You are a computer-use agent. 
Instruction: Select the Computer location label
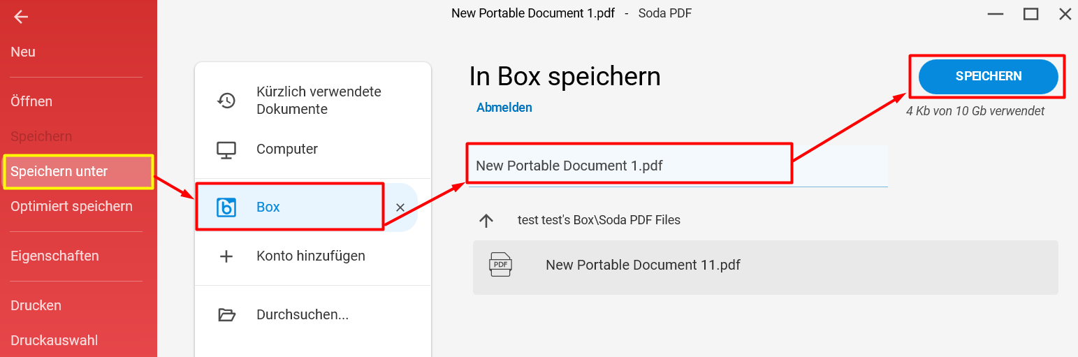coord(287,149)
